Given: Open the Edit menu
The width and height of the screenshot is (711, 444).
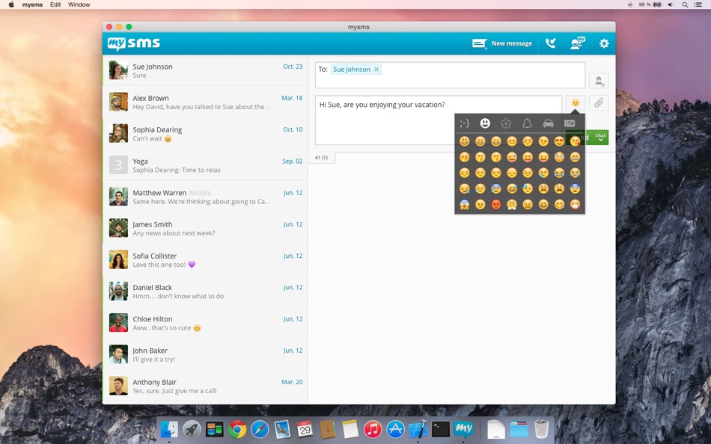Looking at the screenshot, I should pos(55,4).
